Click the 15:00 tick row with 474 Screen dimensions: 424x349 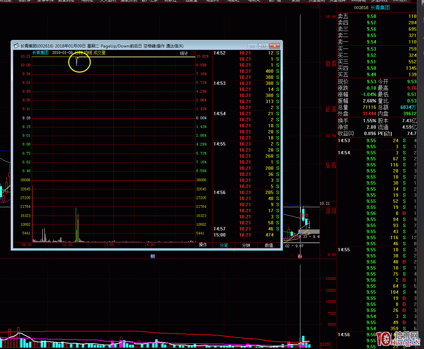247,235
